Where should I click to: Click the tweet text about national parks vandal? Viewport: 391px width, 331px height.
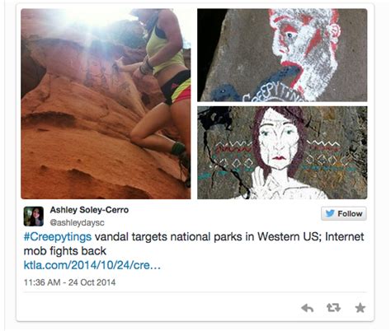[x=194, y=244]
